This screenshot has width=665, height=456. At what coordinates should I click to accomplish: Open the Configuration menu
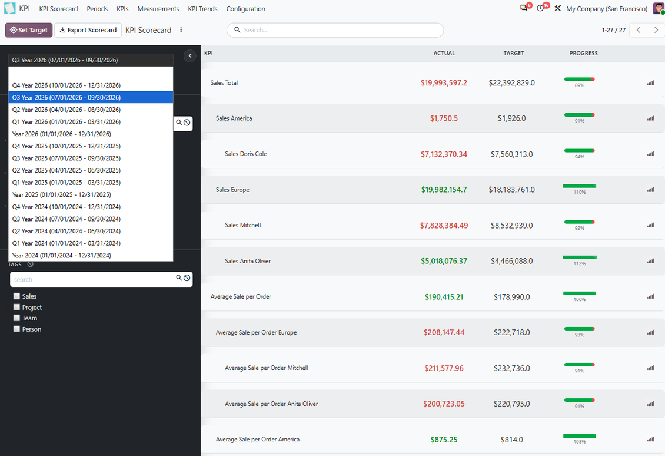click(x=245, y=9)
